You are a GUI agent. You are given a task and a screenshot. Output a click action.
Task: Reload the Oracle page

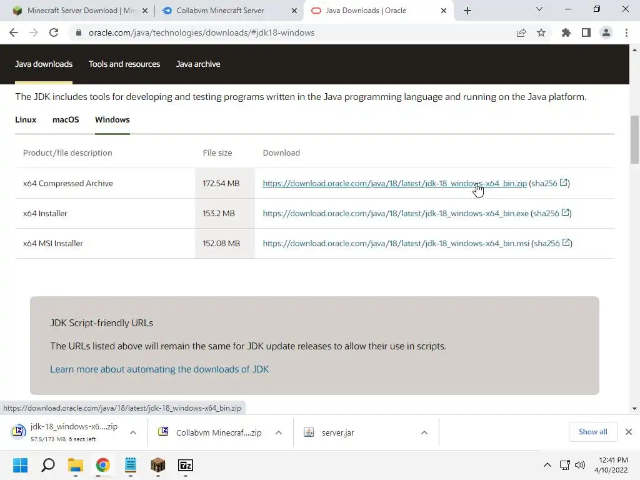click(x=54, y=32)
